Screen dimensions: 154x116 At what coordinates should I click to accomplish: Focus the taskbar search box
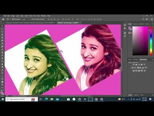[21, 99]
